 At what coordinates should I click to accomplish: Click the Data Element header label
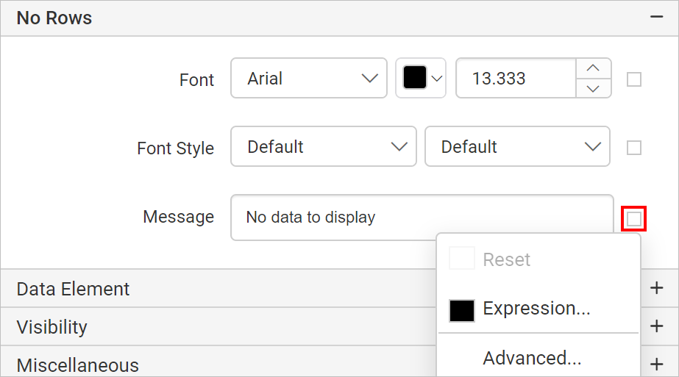click(73, 289)
